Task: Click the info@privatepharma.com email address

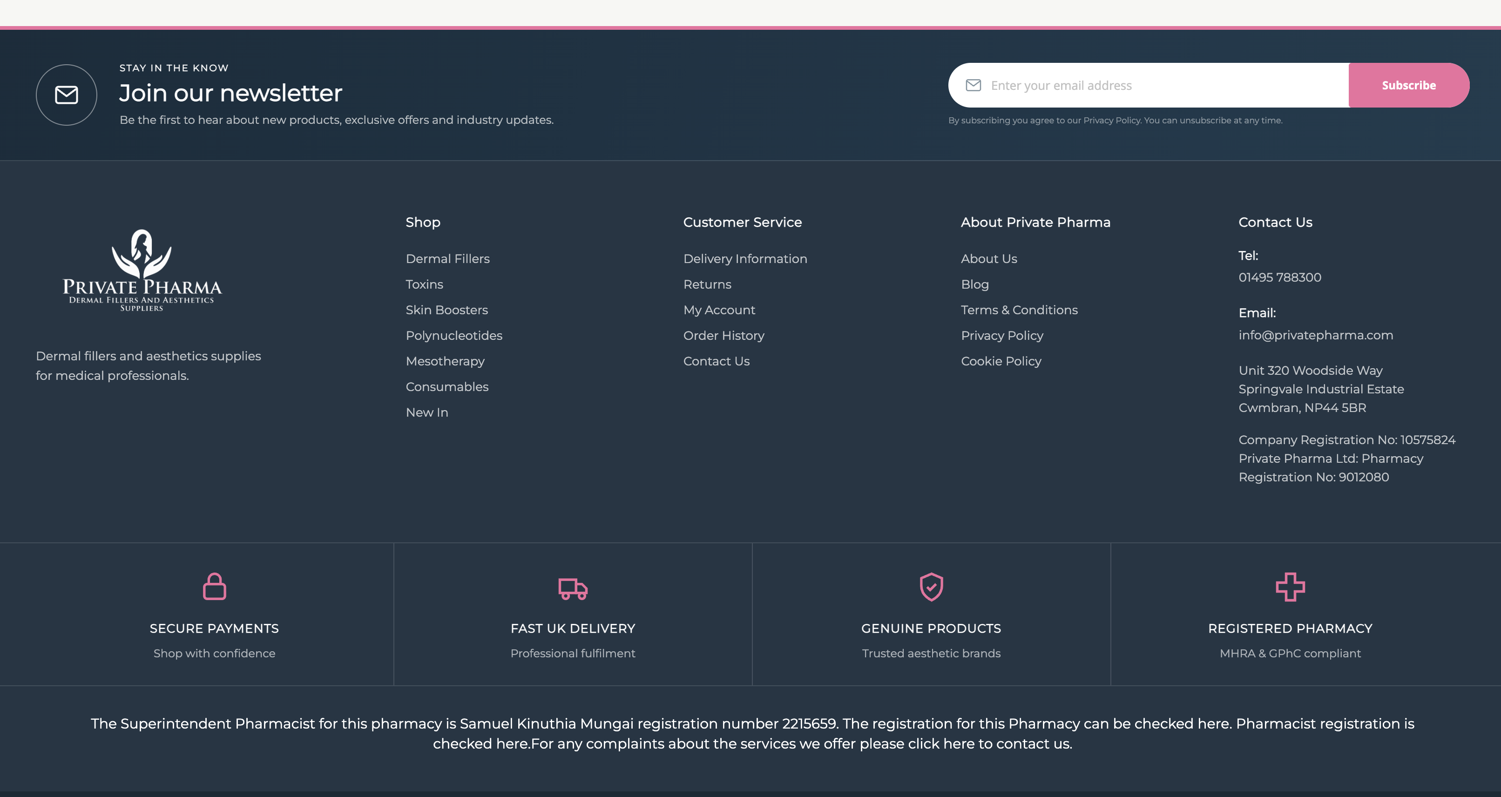Action: [1316, 335]
